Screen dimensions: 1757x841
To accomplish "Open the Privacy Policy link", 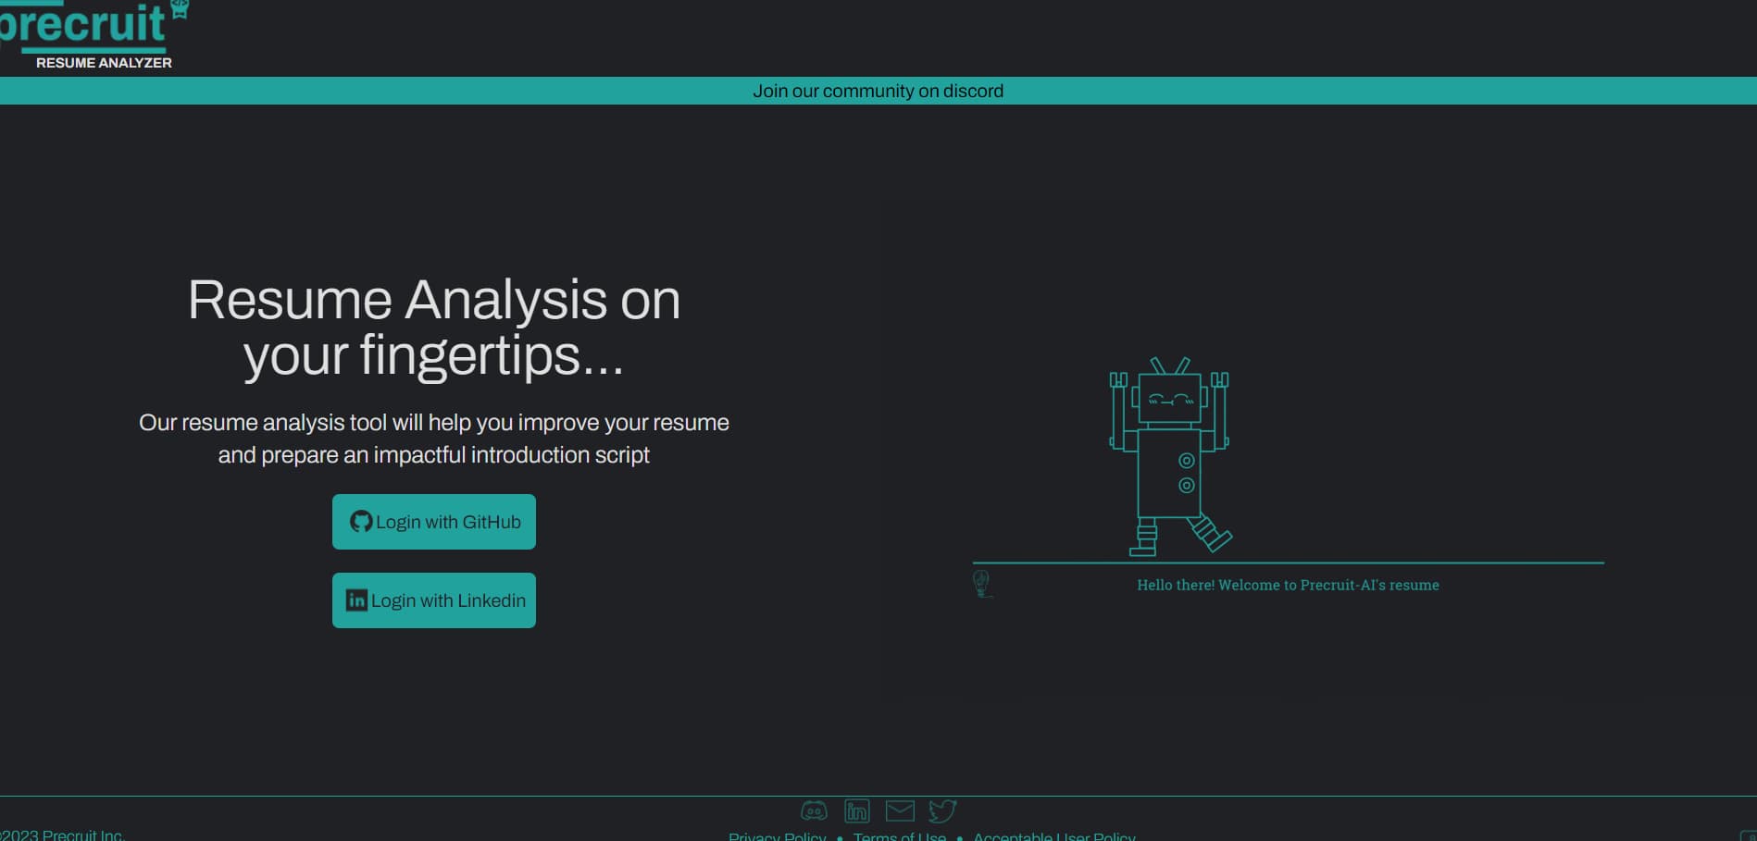I will (x=777, y=835).
